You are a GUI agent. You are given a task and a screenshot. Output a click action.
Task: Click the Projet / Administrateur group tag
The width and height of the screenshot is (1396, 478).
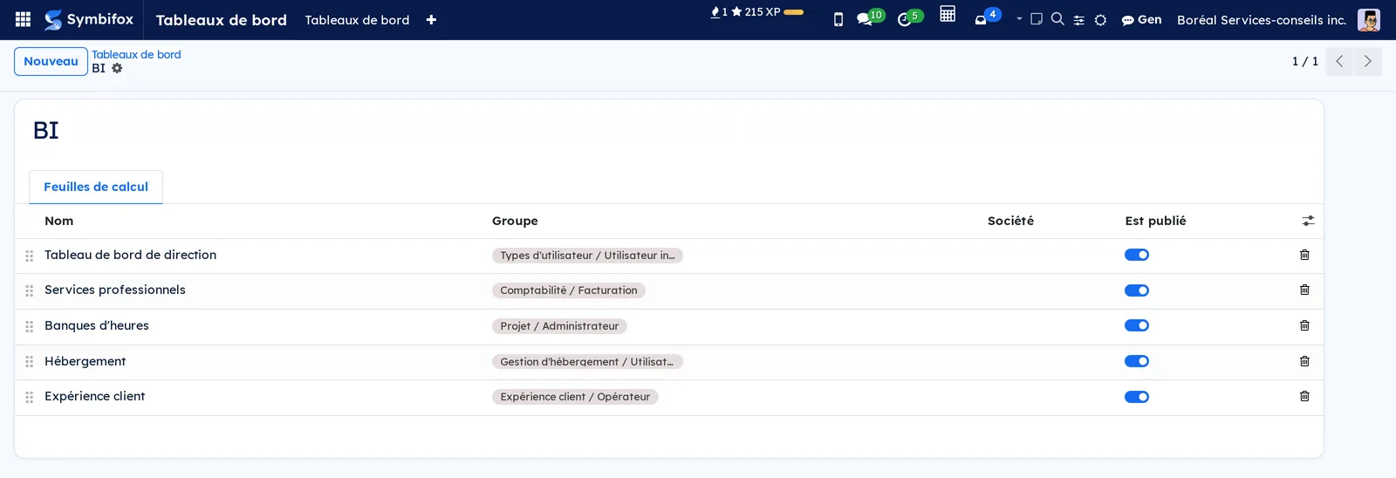[559, 326]
